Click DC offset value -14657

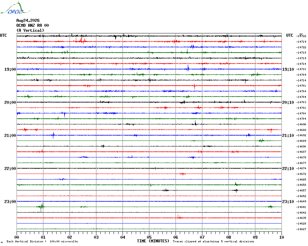click(x=301, y=191)
